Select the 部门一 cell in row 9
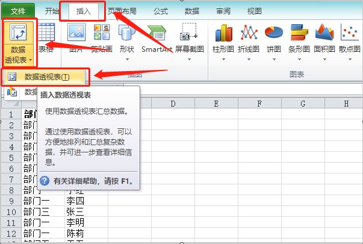Image resolution: width=363 pixels, height=244 pixels. pos(43,201)
